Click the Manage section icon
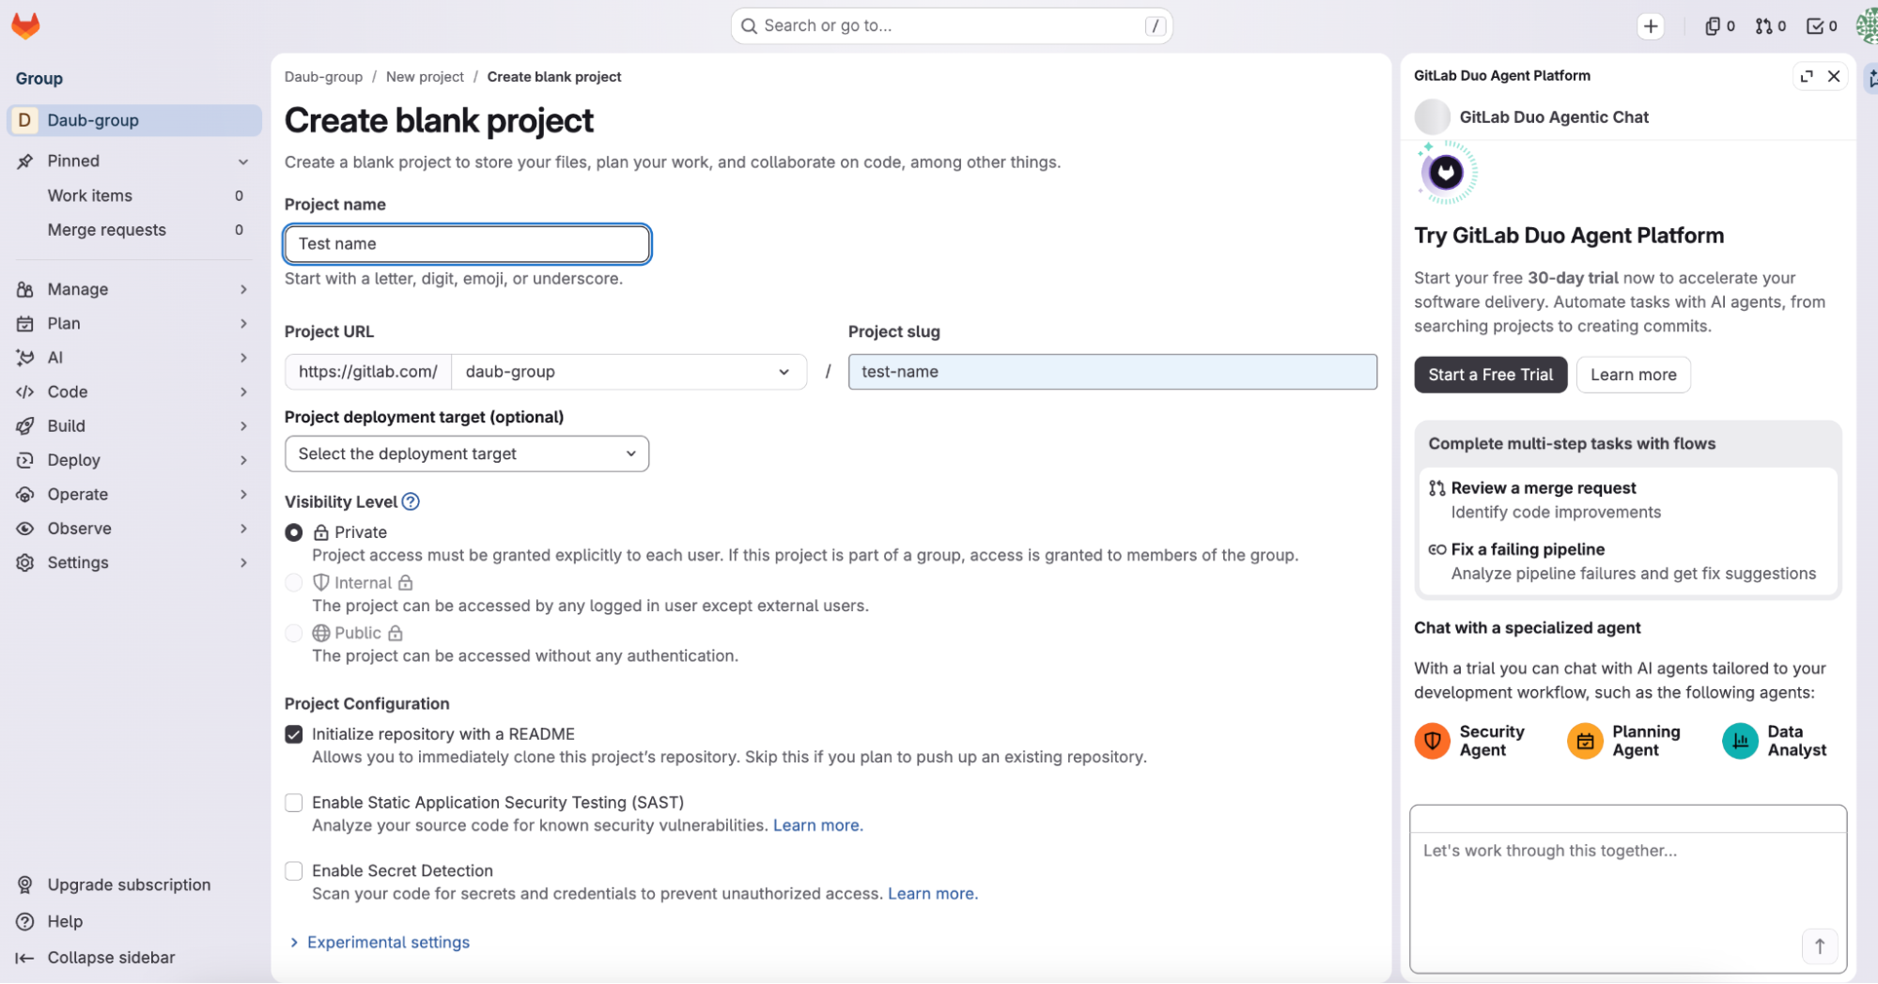The width and height of the screenshot is (1878, 984). (x=25, y=289)
